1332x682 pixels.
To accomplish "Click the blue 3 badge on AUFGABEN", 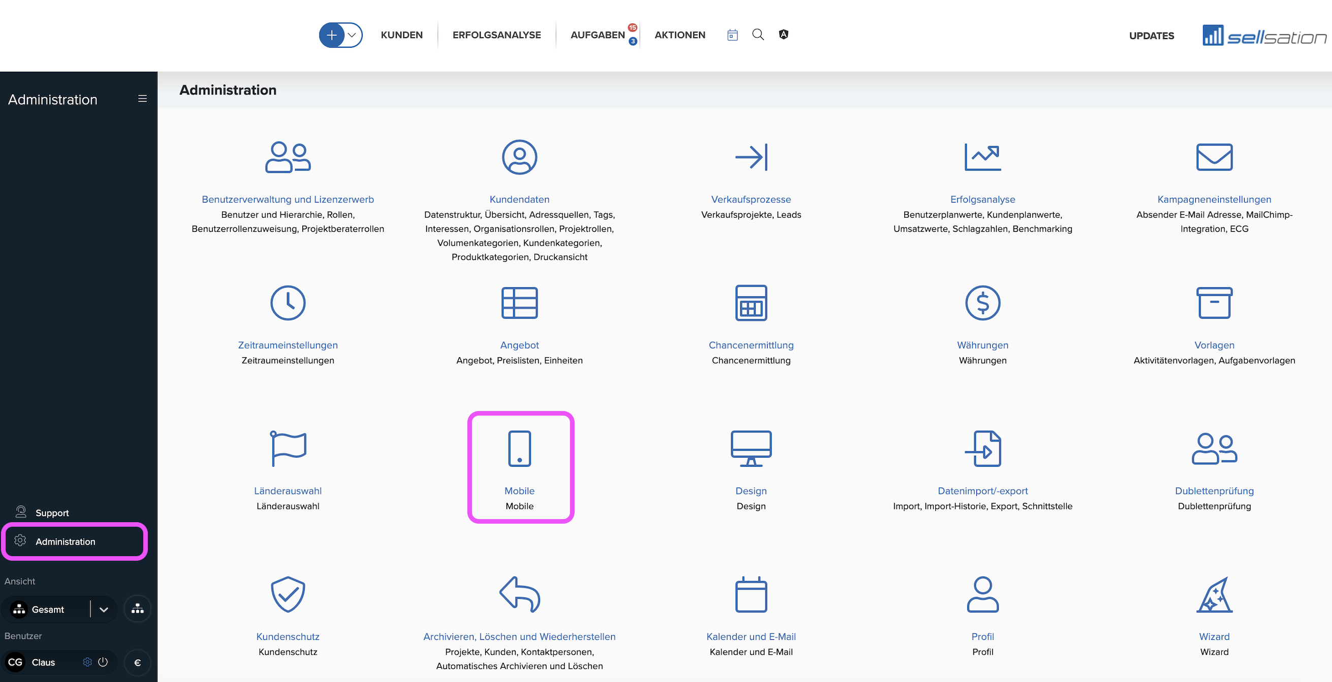I will pos(633,41).
